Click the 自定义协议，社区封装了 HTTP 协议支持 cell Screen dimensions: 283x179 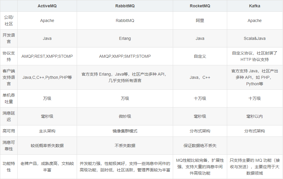pyautogui.click(x=255, y=56)
